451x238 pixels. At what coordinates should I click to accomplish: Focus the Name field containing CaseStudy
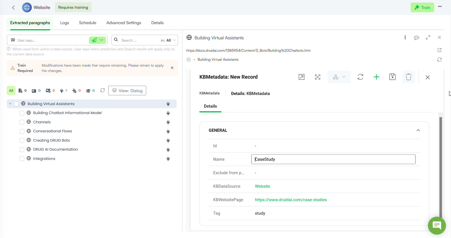tap(333, 159)
